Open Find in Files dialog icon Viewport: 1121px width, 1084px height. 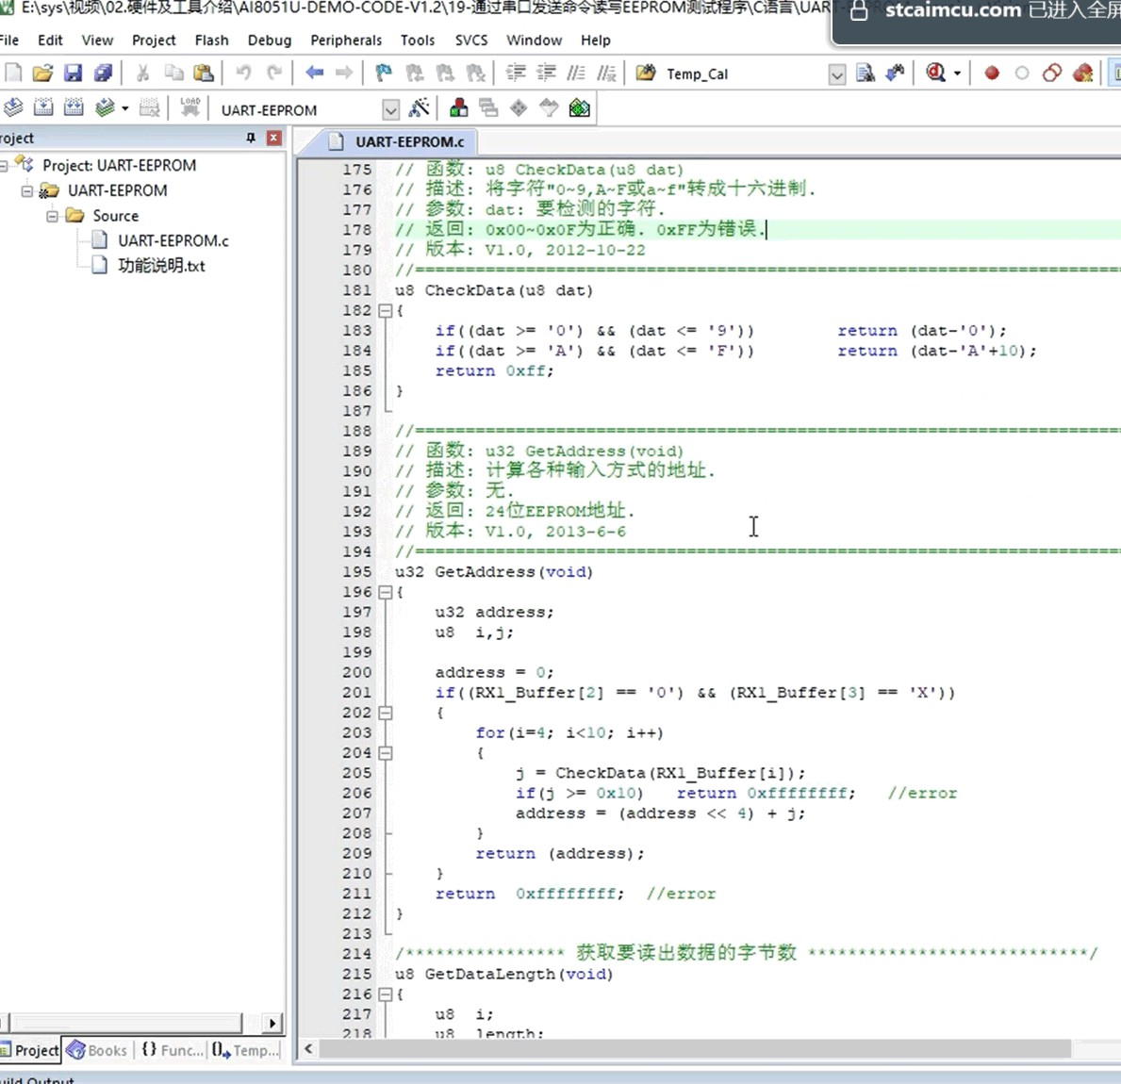[646, 73]
